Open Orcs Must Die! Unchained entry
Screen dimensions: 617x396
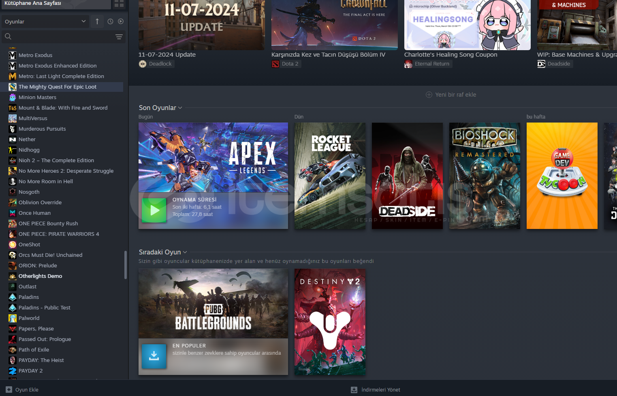[62, 255]
